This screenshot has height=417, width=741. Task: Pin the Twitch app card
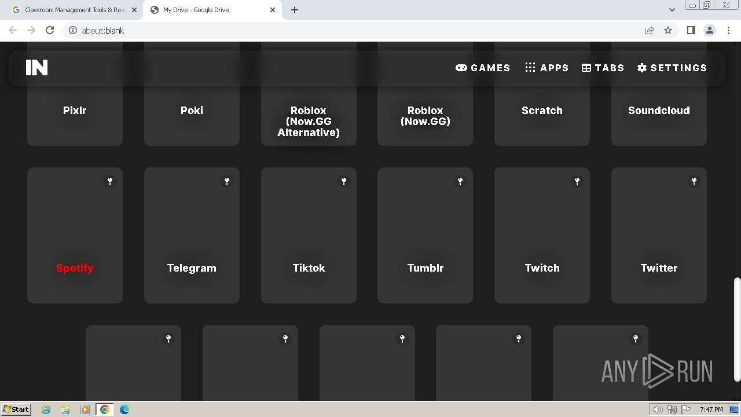577,181
